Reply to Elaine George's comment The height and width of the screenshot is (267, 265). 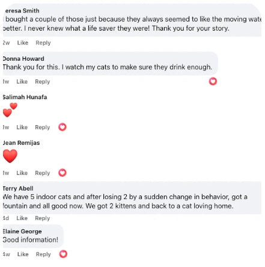[x=43, y=254]
